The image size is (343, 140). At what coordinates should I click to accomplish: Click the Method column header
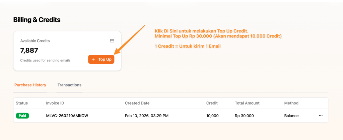pyautogui.click(x=291, y=103)
